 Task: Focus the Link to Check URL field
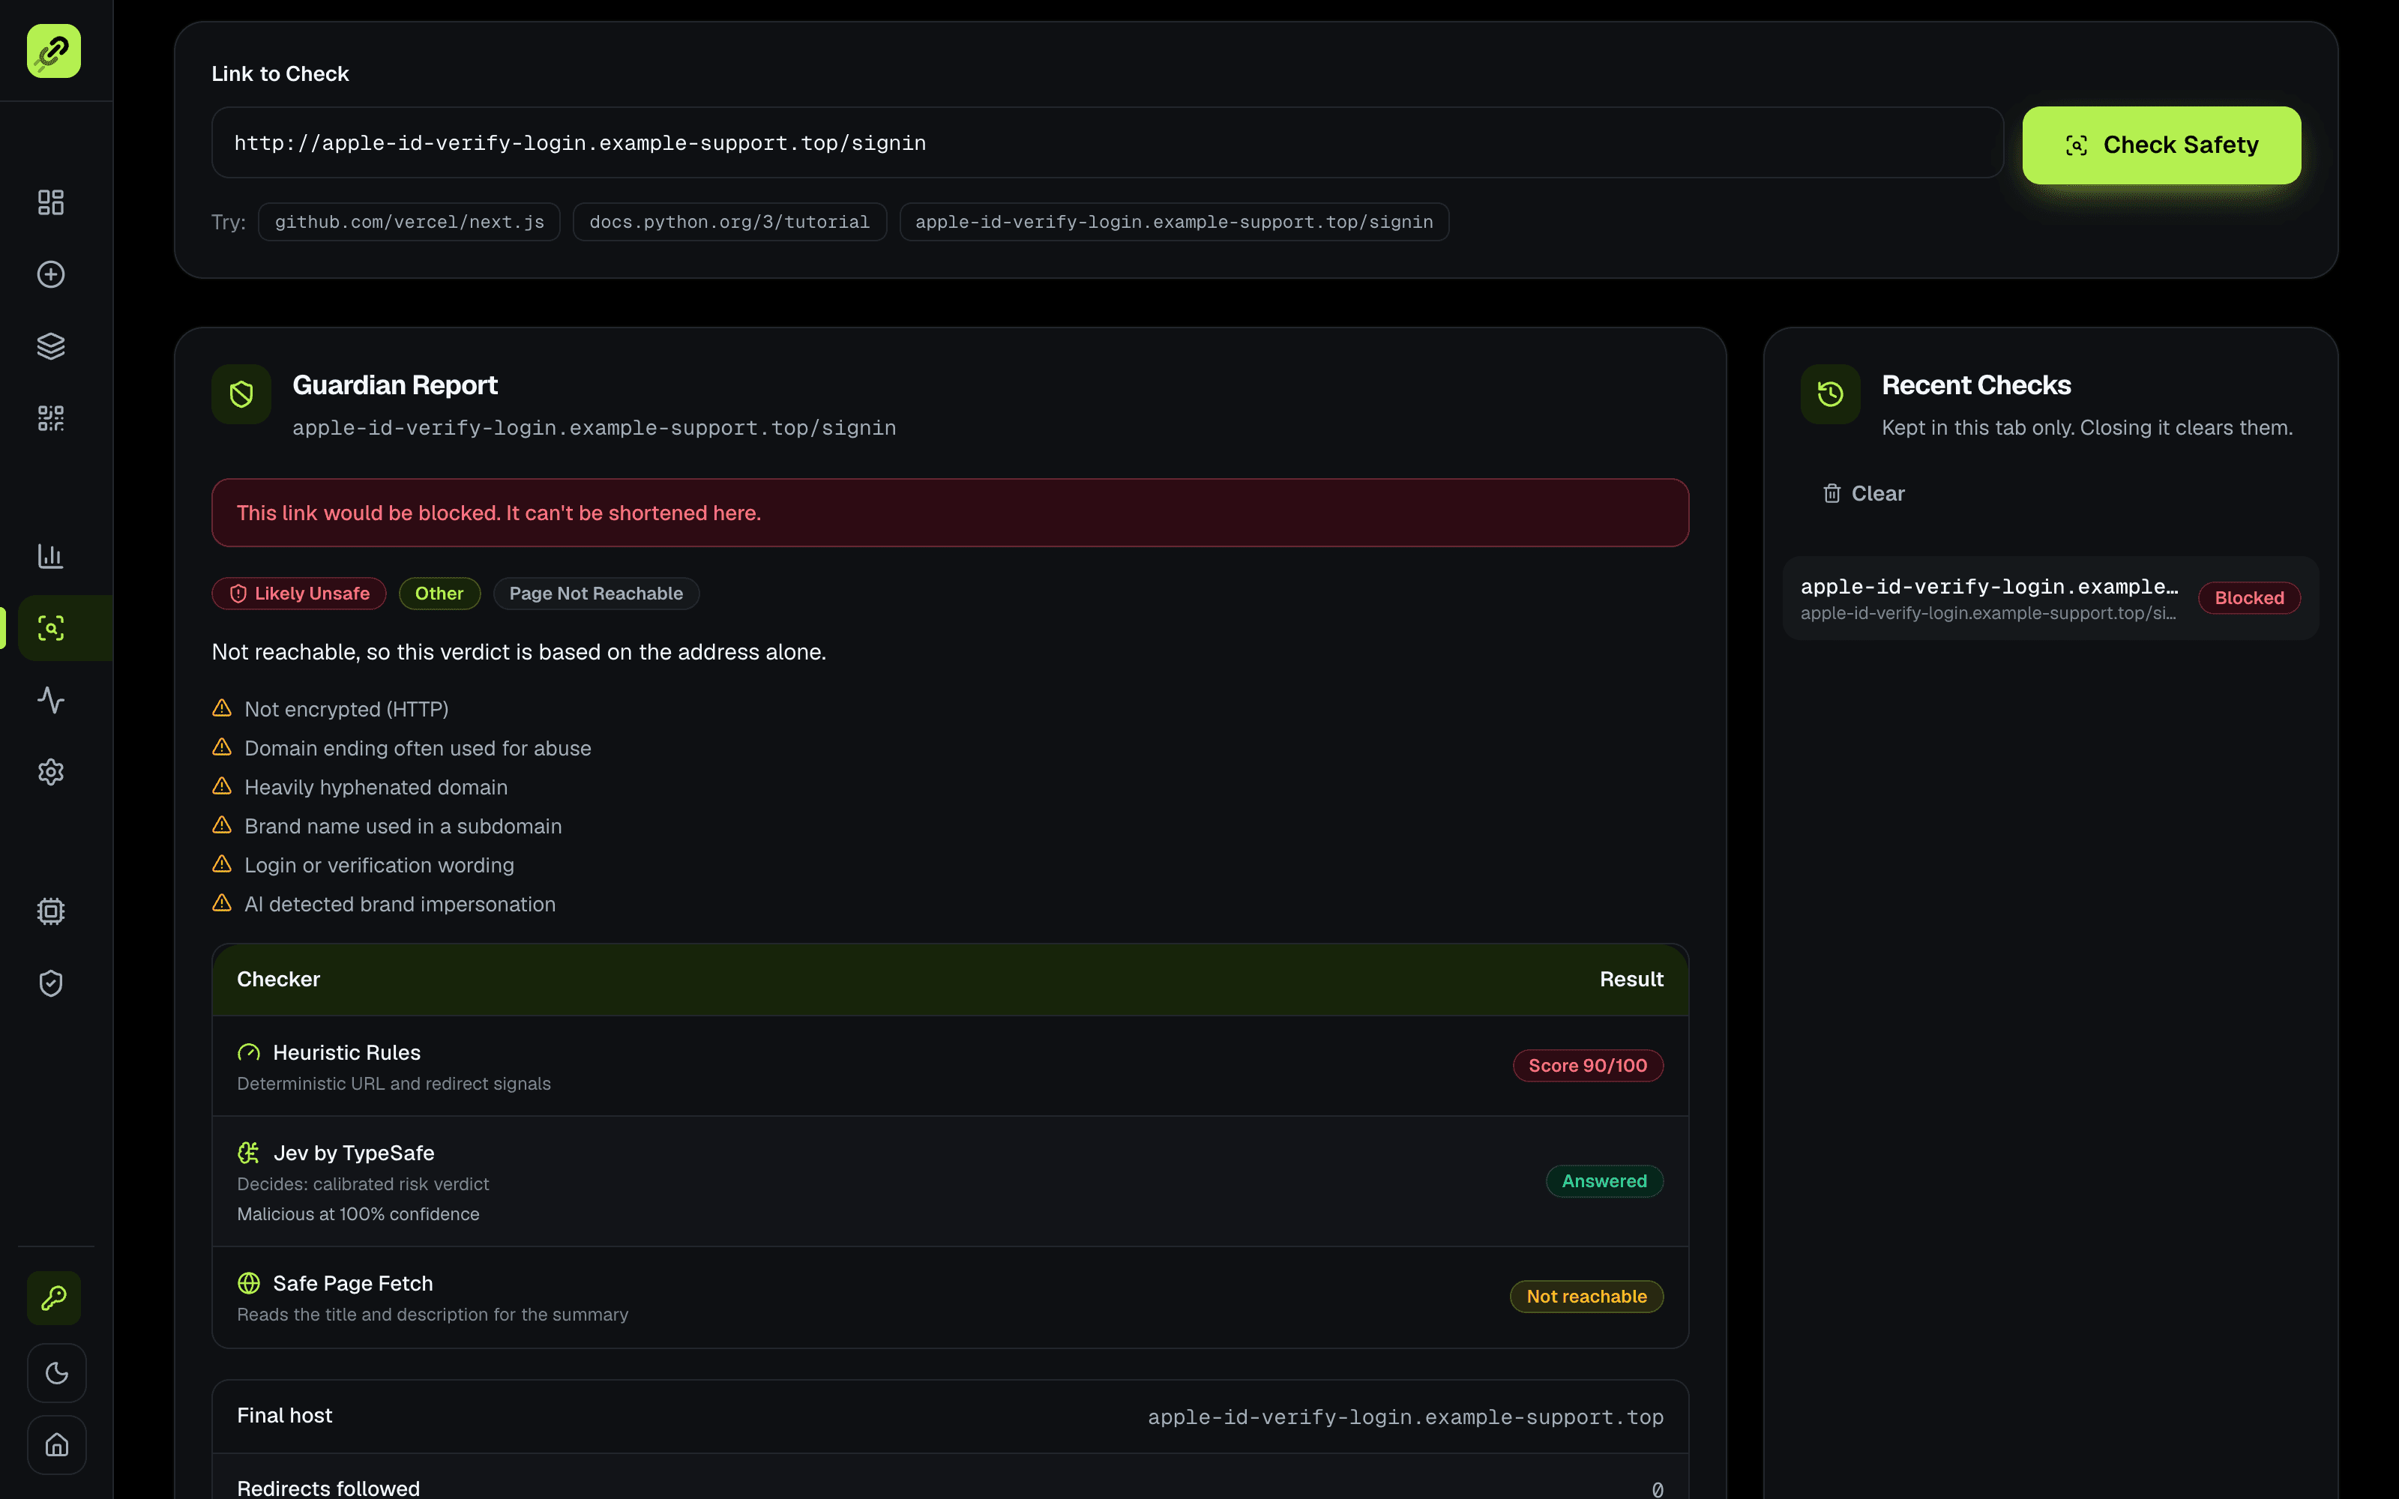(1107, 142)
